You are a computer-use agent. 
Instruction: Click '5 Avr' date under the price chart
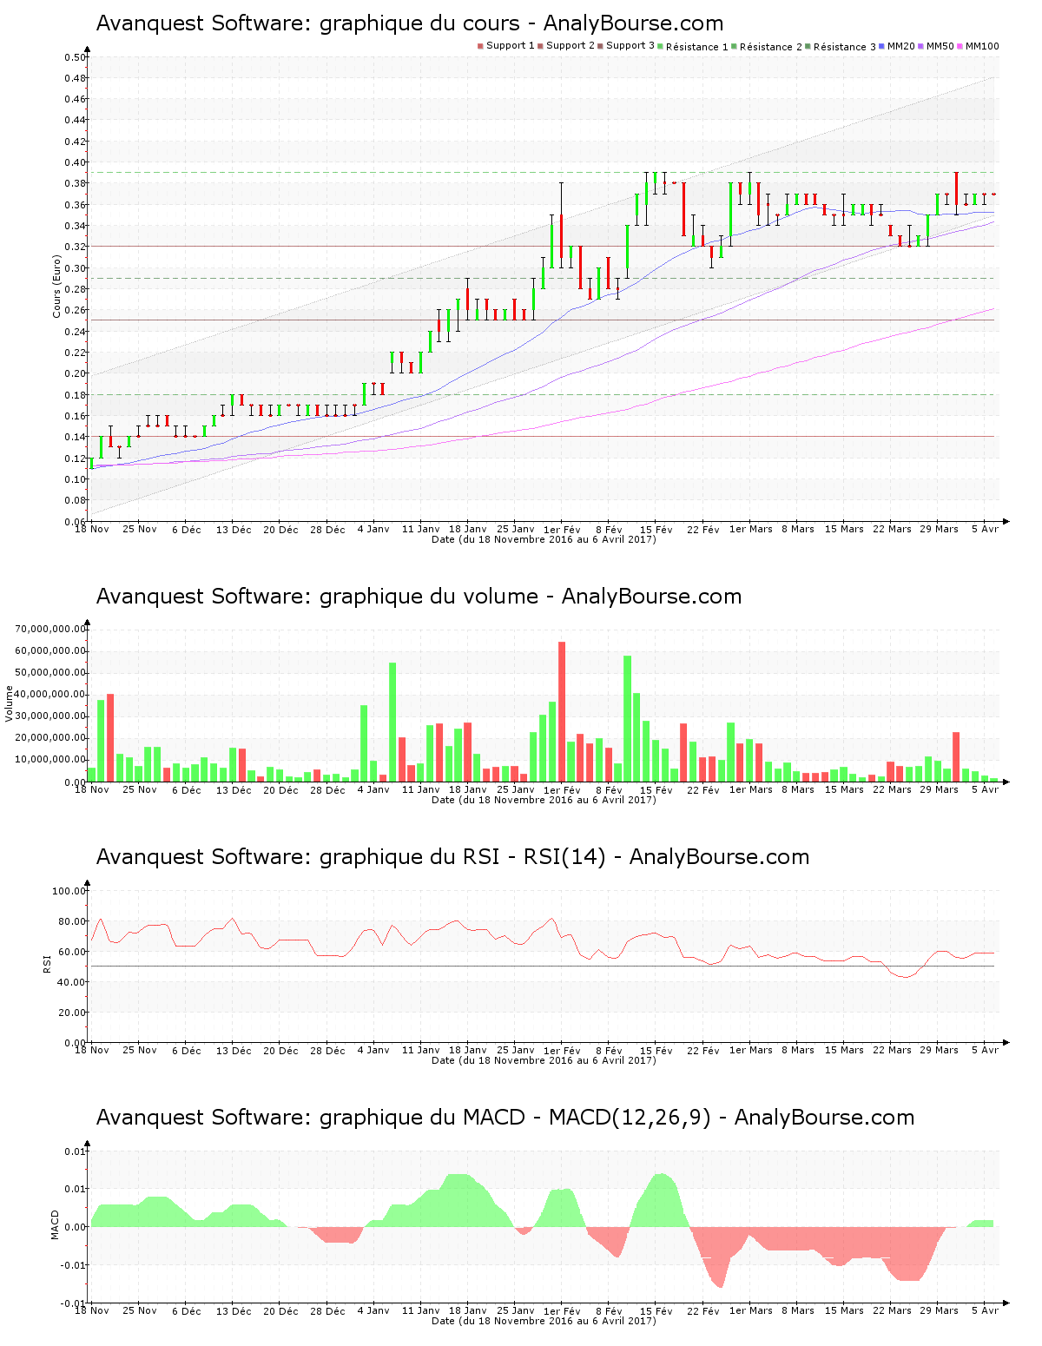click(x=986, y=529)
